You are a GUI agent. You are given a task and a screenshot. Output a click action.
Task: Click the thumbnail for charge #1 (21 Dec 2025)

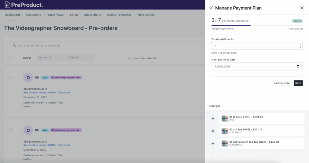pyautogui.click(x=225, y=119)
